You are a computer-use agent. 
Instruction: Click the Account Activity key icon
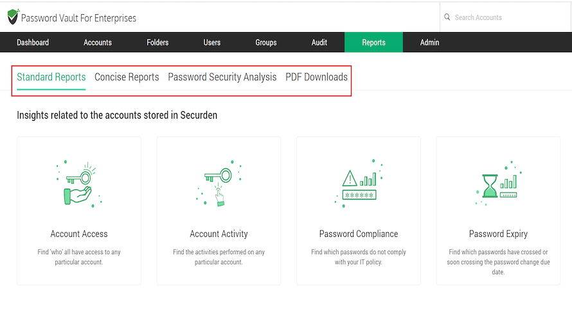pos(219,185)
